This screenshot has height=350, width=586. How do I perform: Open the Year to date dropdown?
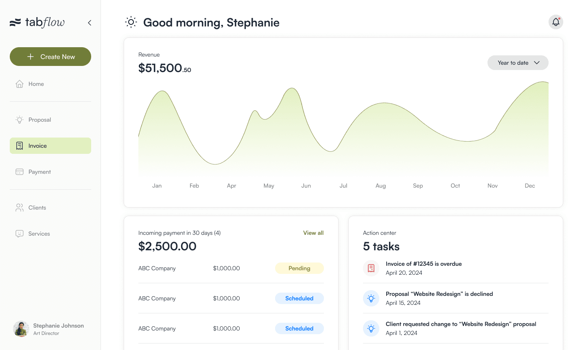518,63
